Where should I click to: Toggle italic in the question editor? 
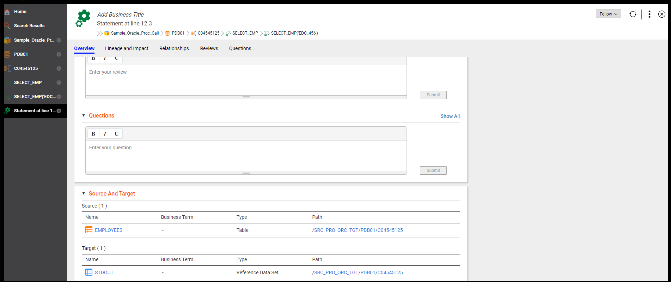point(105,134)
